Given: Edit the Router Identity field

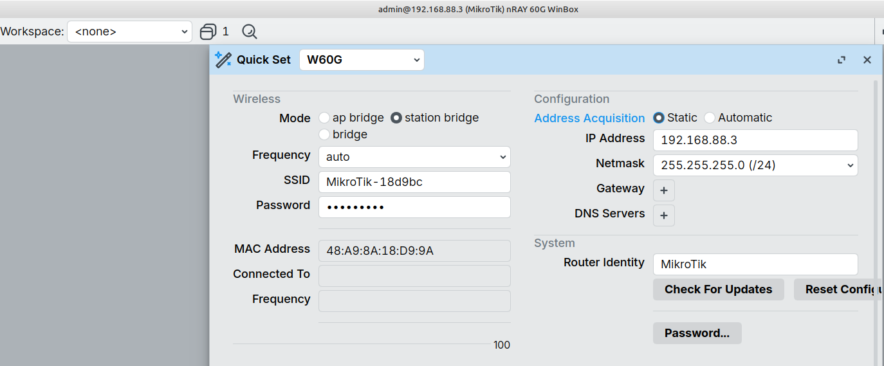Looking at the screenshot, I should pyautogui.click(x=755, y=264).
